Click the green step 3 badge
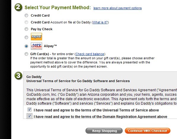Screen dimensions: 177x139 tap(18, 76)
